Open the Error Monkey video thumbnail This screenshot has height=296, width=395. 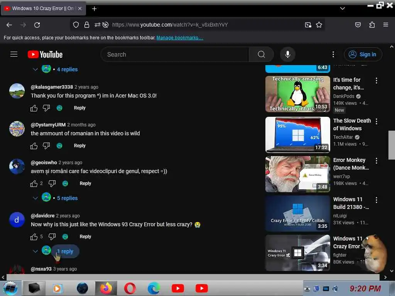(x=297, y=174)
